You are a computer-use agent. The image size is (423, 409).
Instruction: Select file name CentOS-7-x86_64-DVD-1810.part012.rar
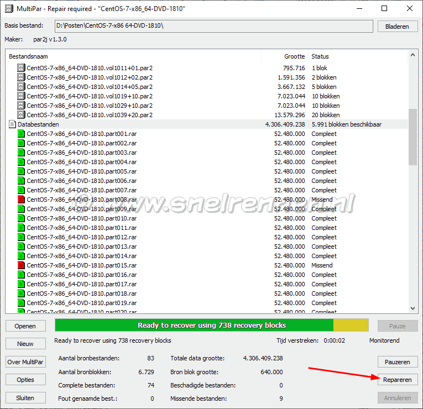pos(81,237)
